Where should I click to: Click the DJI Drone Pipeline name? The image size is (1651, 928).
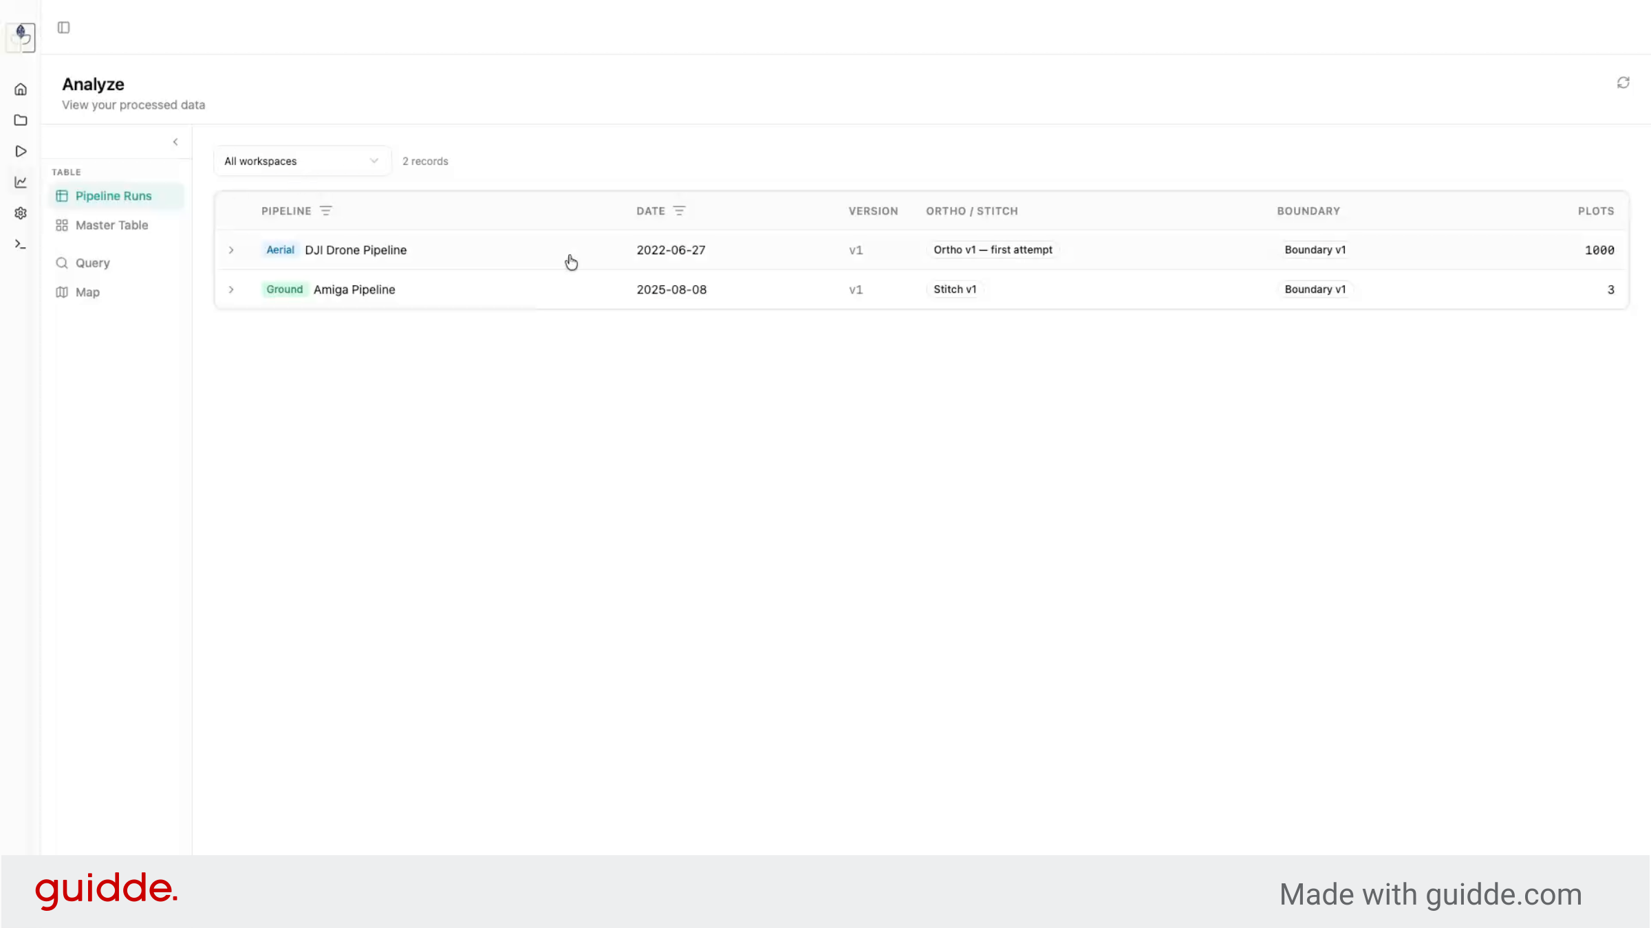(356, 250)
